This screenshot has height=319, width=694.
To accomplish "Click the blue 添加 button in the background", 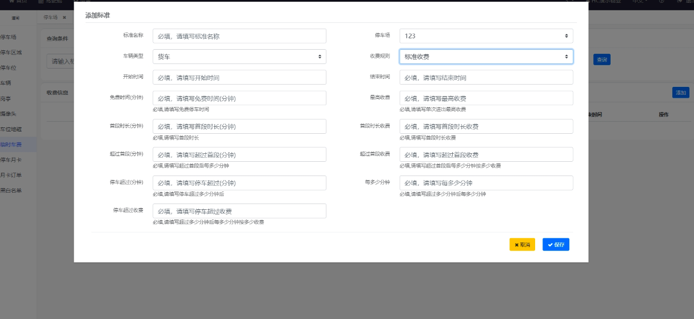I will click(680, 93).
